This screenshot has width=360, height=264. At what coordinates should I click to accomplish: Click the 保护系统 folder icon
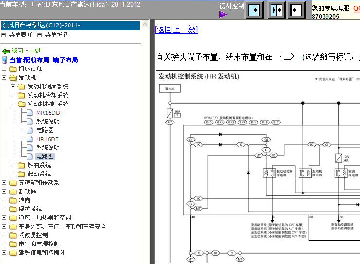[x=13, y=209]
